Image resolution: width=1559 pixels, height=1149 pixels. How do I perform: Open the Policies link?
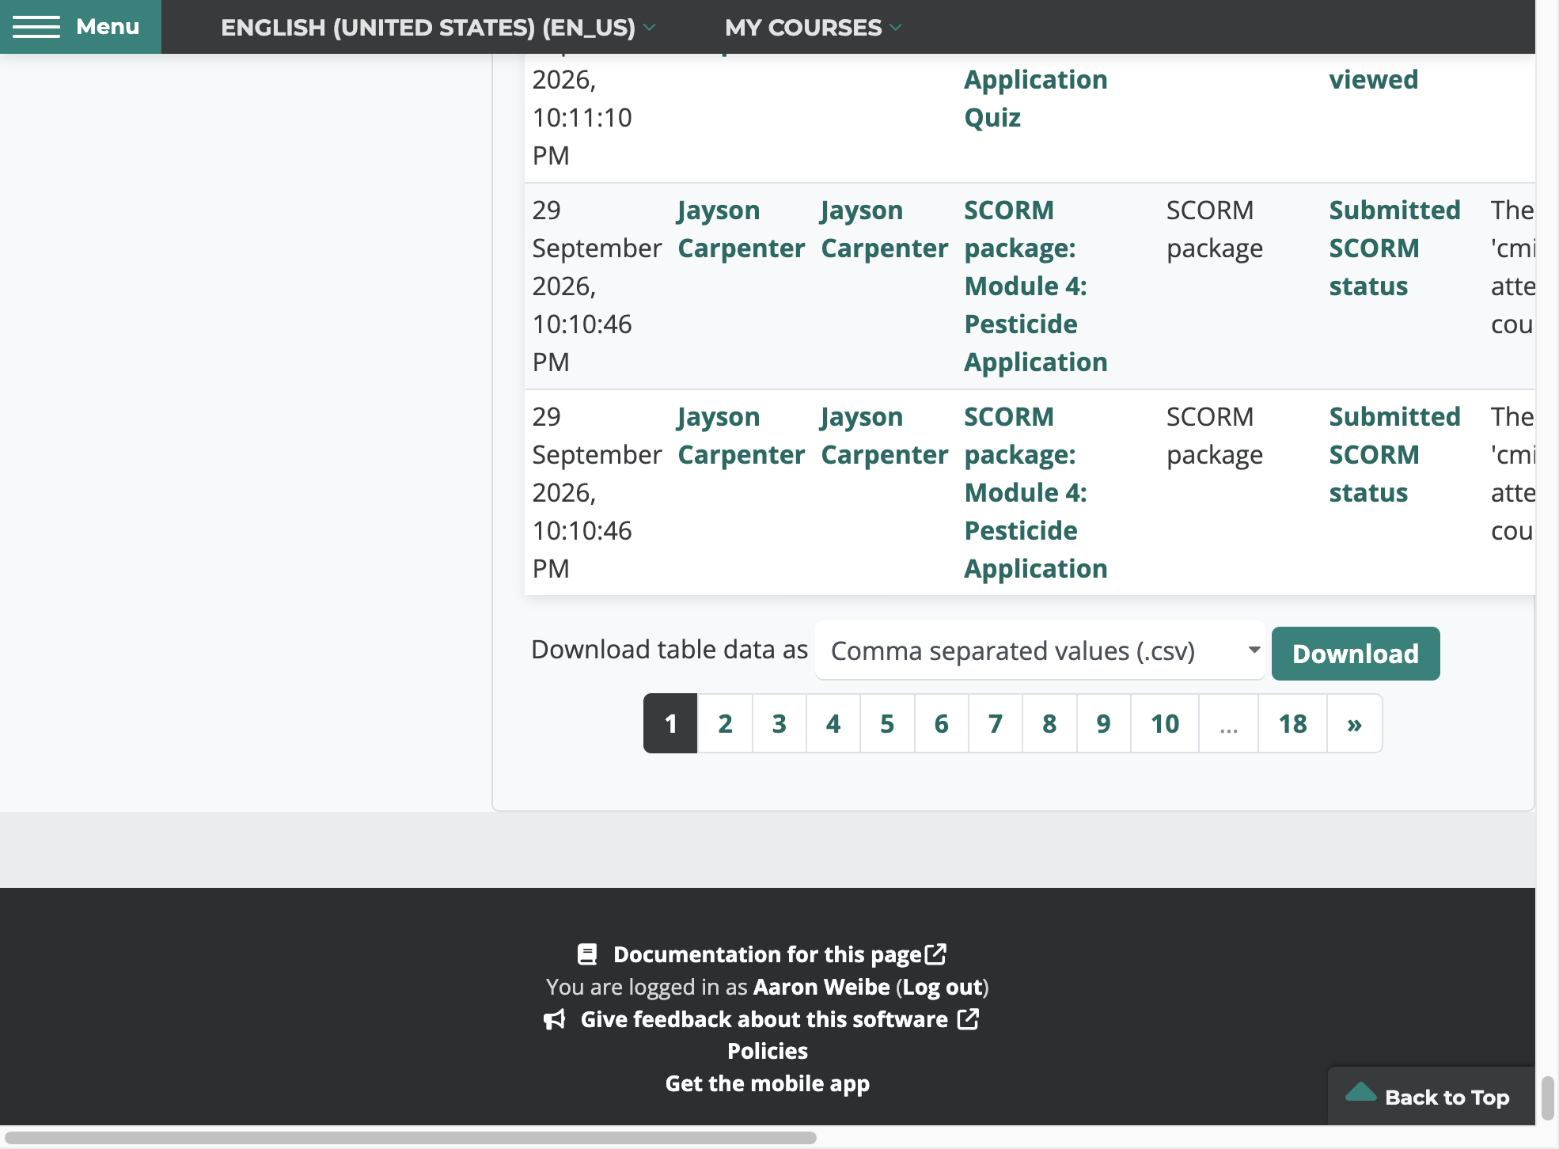point(768,1051)
